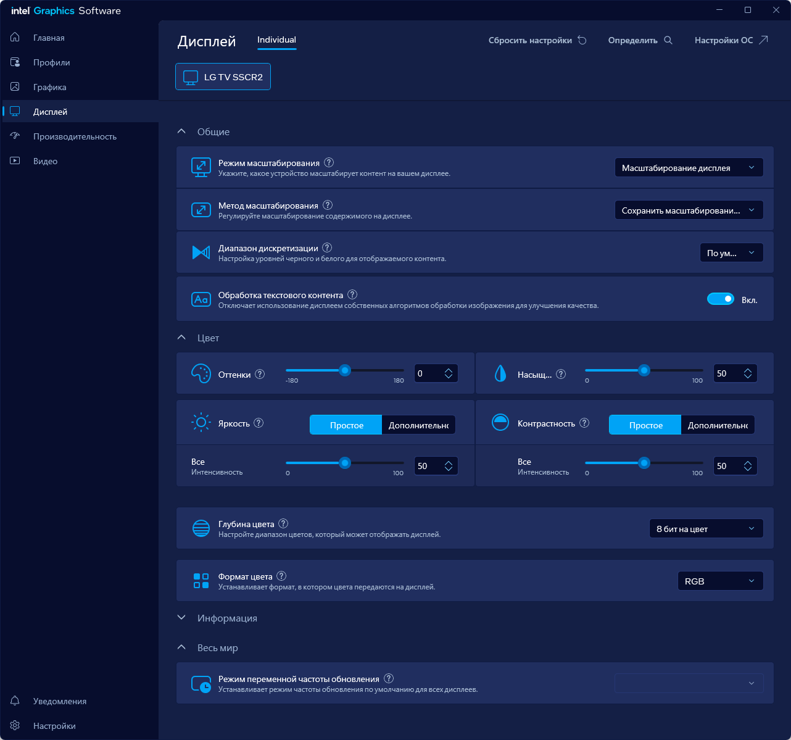Click the help icon next to Оттенки
This screenshot has width=791, height=740.
point(260,374)
